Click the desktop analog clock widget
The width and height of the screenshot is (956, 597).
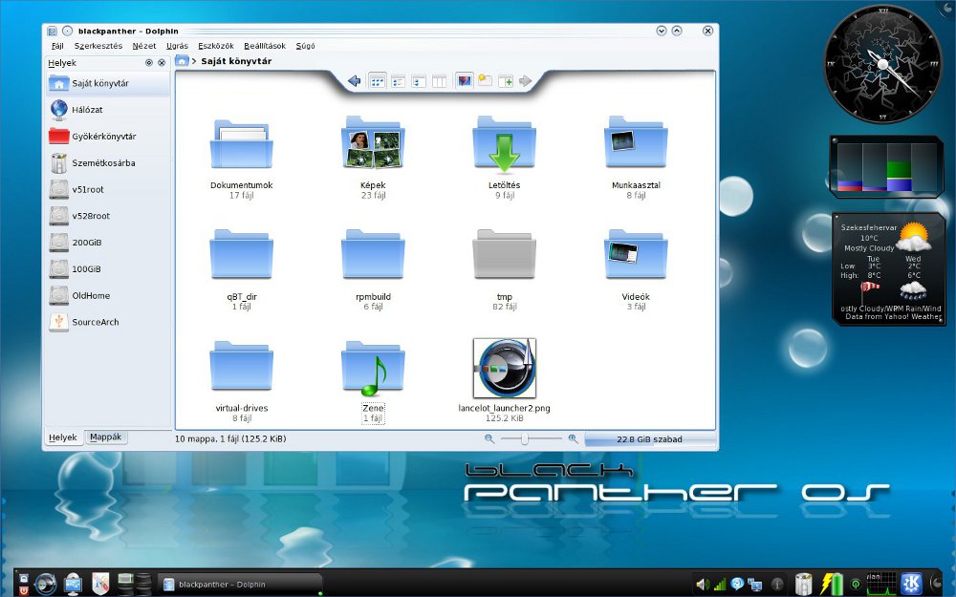coord(881,64)
